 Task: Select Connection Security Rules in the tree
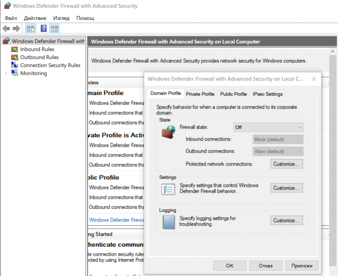50,66
